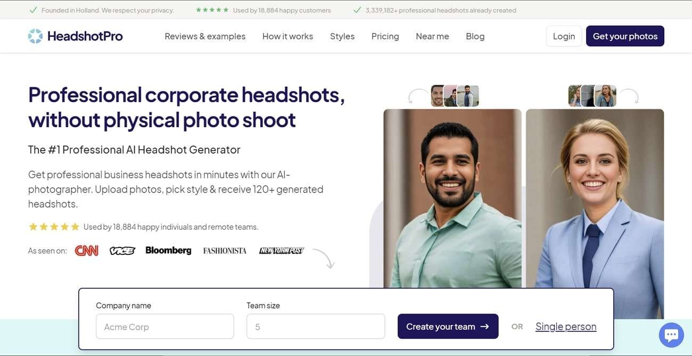This screenshot has height=356, width=692.
Task: Open the Pricing page from the navigation
Action: [x=385, y=36]
